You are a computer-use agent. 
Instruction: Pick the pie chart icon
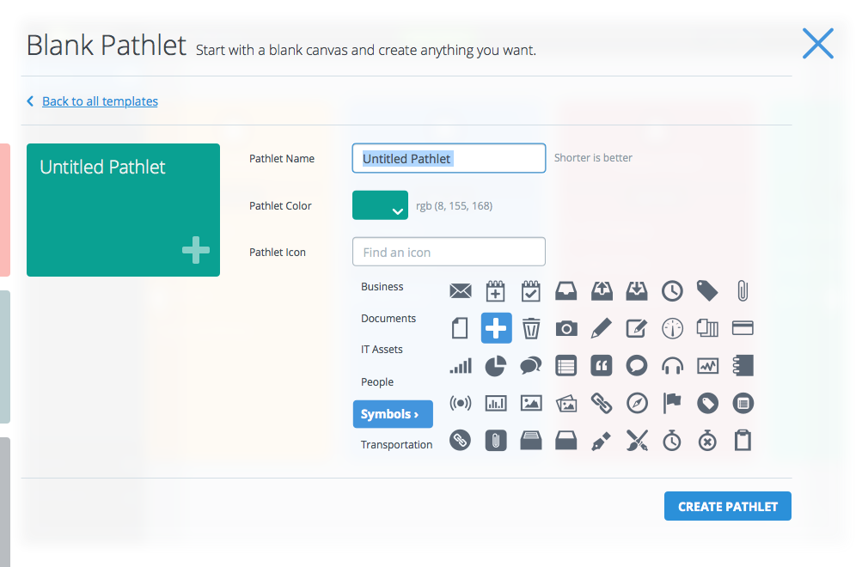click(495, 365)
